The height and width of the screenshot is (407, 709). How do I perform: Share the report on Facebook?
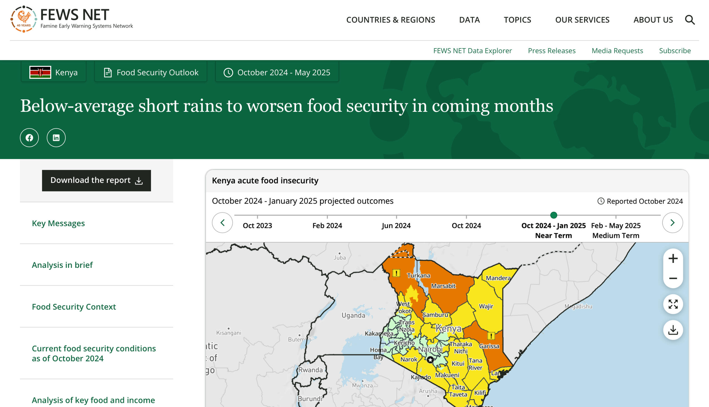click(29, 138)
